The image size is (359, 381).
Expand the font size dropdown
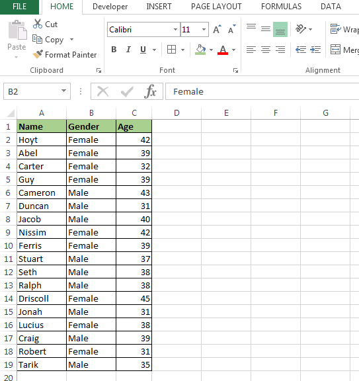[204, 29]
